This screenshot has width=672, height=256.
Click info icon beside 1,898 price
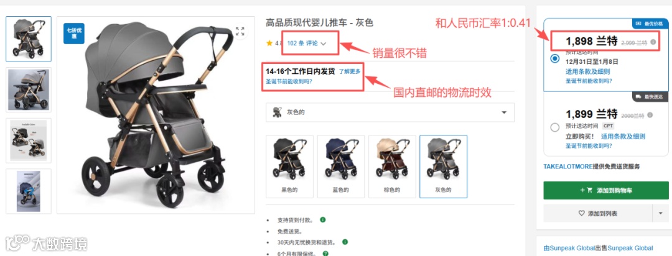(653, 42)
